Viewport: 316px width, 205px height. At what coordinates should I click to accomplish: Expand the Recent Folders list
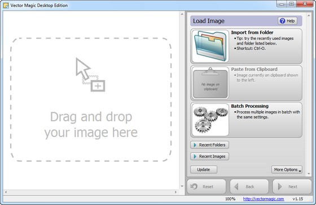click(x=209, y=145)
